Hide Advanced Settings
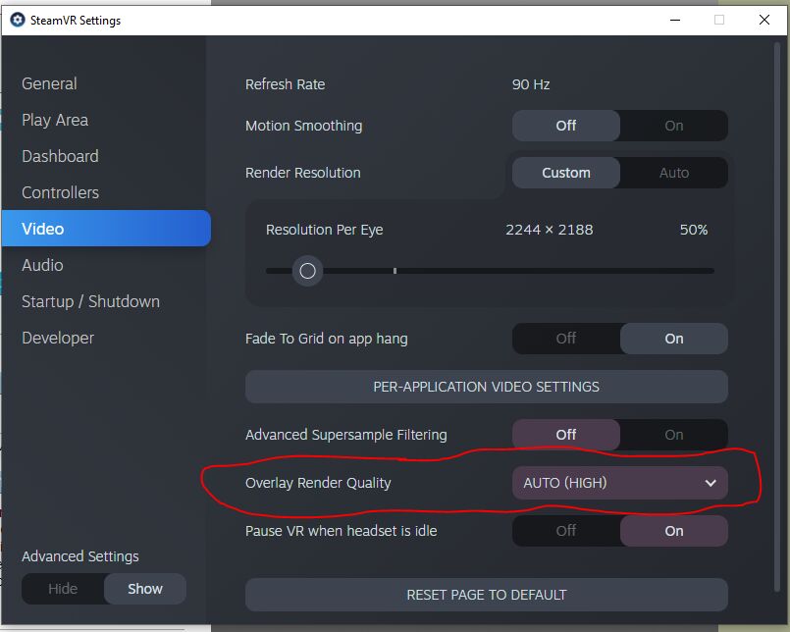 63,589
